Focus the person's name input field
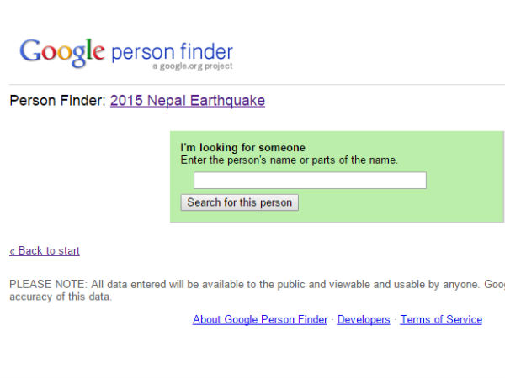Screen dimensions: 505x378 (310, 181)
